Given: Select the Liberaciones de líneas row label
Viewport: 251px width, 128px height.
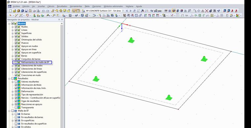Looking at the screenshot, I should (31, 69).
